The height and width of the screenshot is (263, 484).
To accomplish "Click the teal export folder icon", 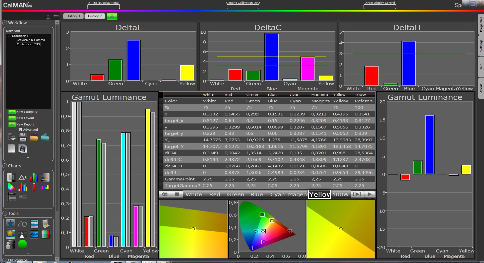I will 45,137.
